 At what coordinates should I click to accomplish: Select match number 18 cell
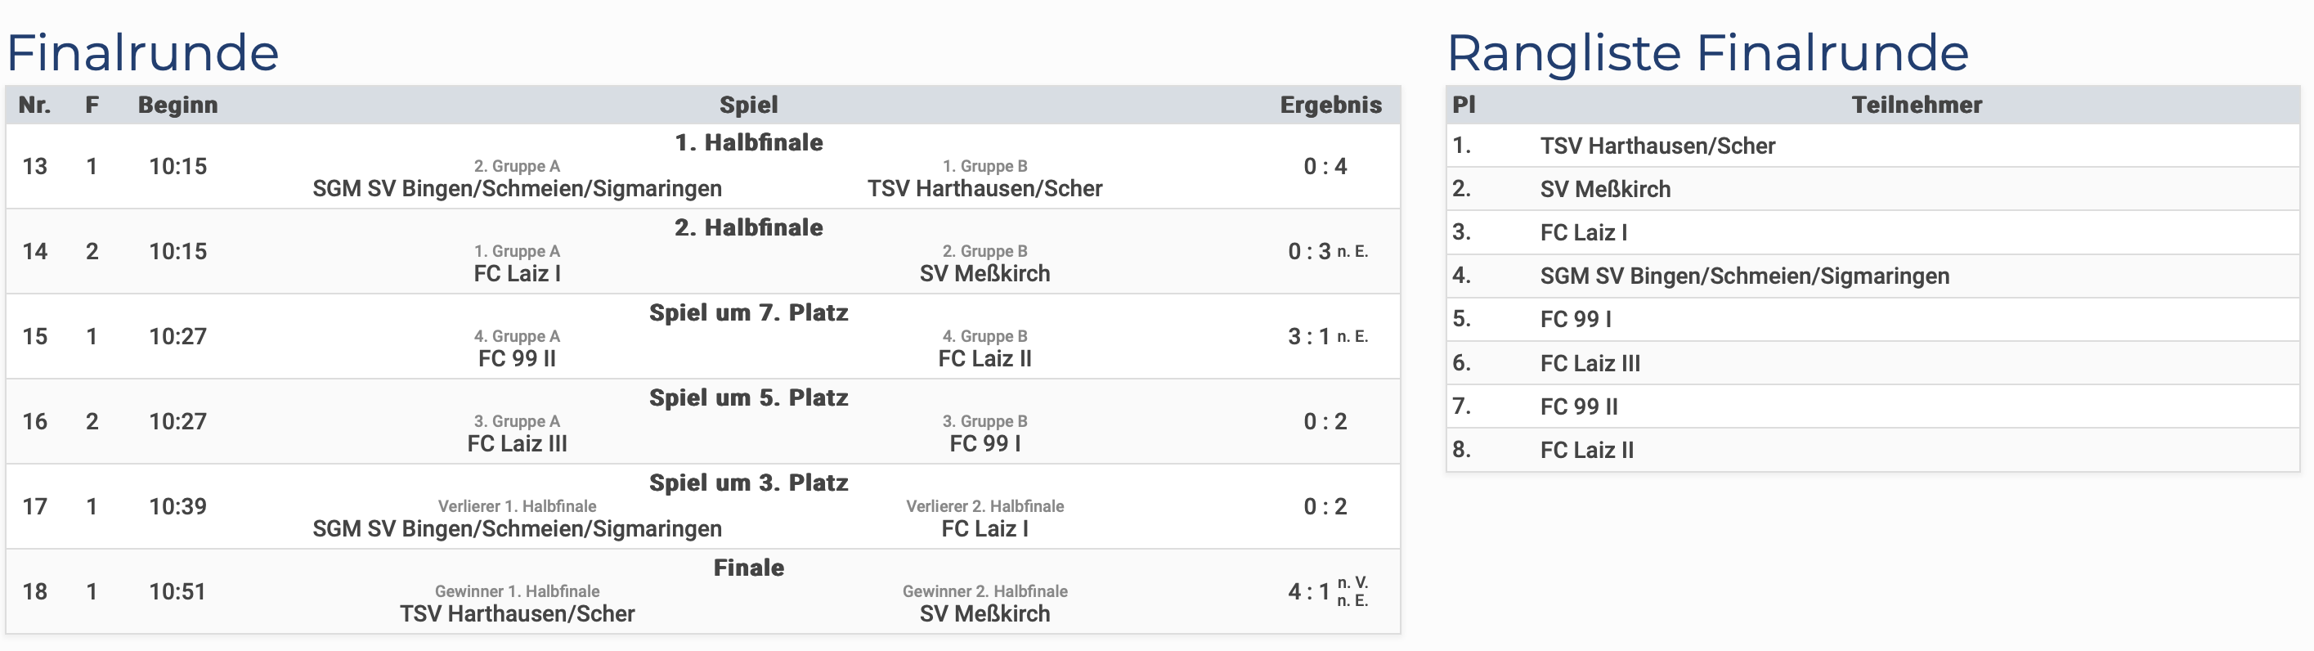click(x=35, y=592)
